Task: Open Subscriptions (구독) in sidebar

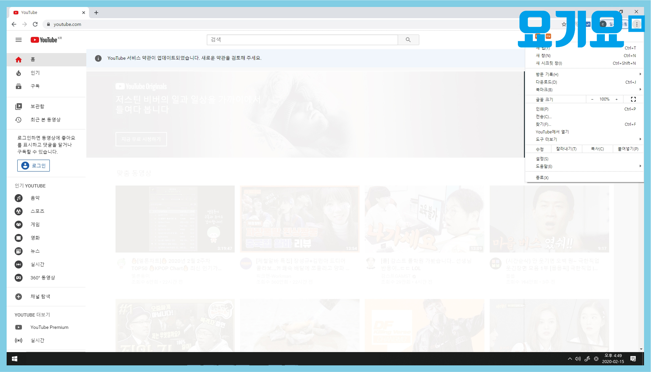Action: [x=35, y=86]
